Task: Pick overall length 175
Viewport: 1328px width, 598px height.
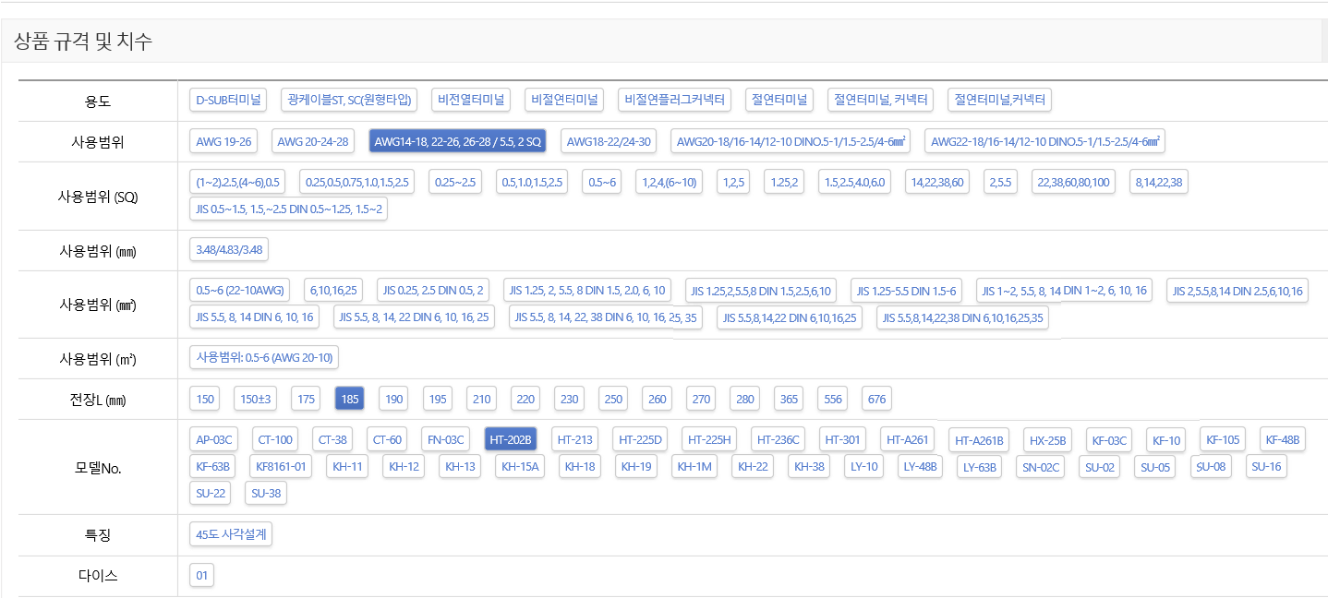Action: [x=306, y=399]
